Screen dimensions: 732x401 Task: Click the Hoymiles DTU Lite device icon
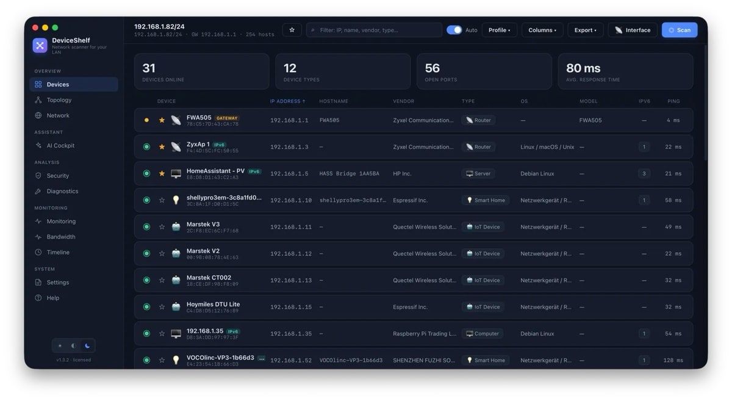point(176,307)
